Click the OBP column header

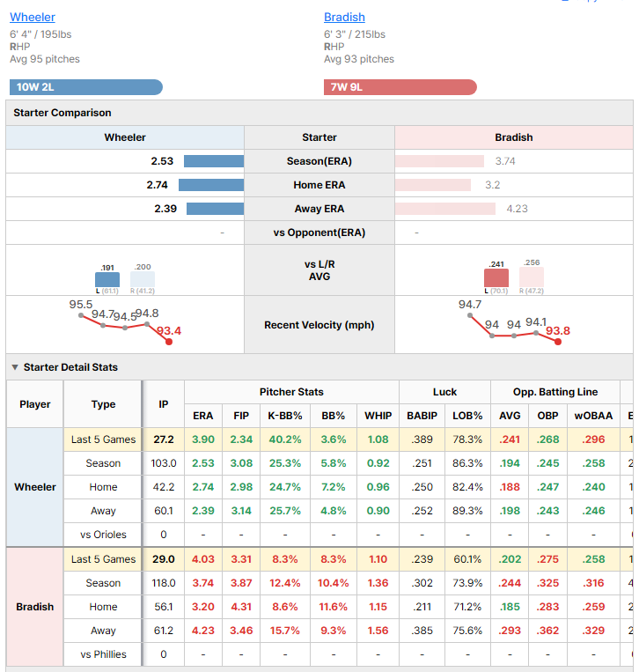[547, 416]
